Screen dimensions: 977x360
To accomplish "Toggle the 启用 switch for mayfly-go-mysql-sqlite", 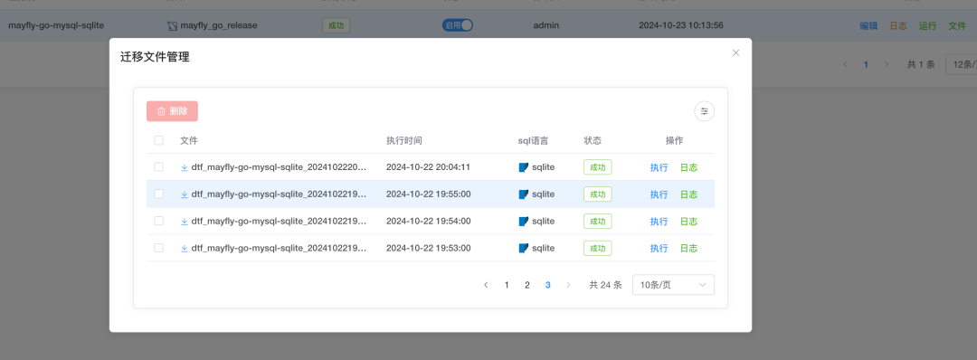I will point(458,25).
